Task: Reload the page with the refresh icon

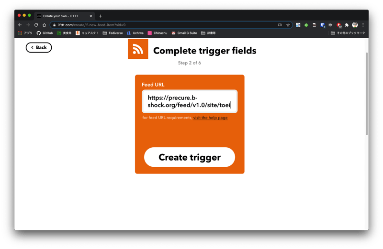Action: pos(36,25)
